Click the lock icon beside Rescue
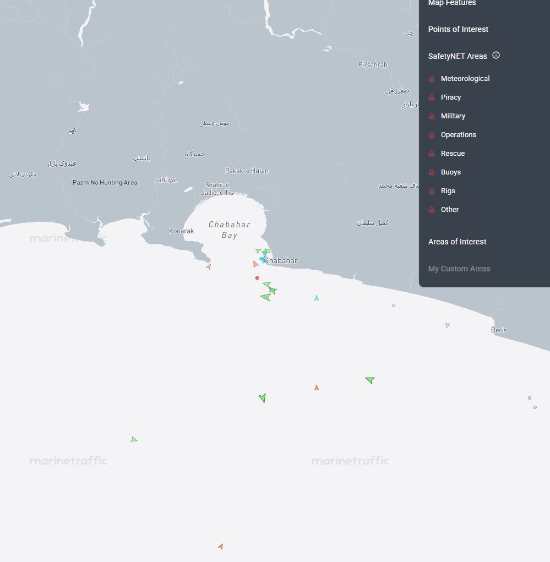The image size is (550, 562). pos(432,154)
